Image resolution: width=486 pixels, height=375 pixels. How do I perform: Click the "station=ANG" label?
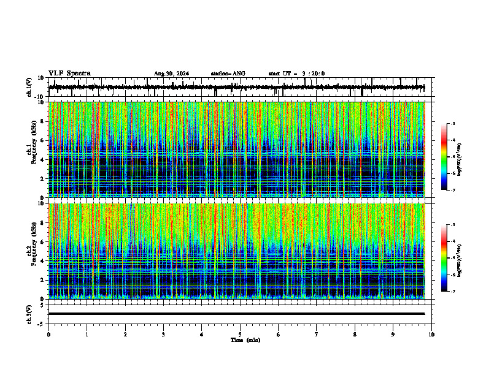[x=228, y=74]
